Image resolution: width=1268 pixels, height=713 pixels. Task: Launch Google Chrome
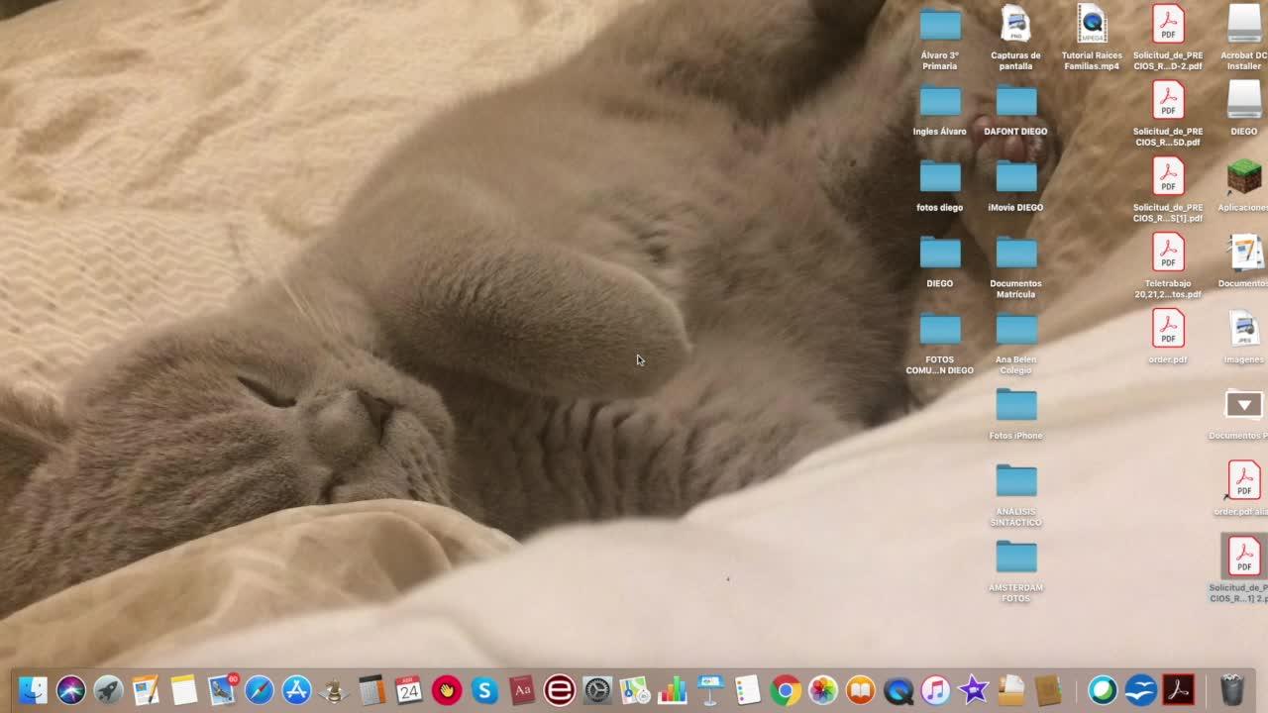(x=786, y=689)
